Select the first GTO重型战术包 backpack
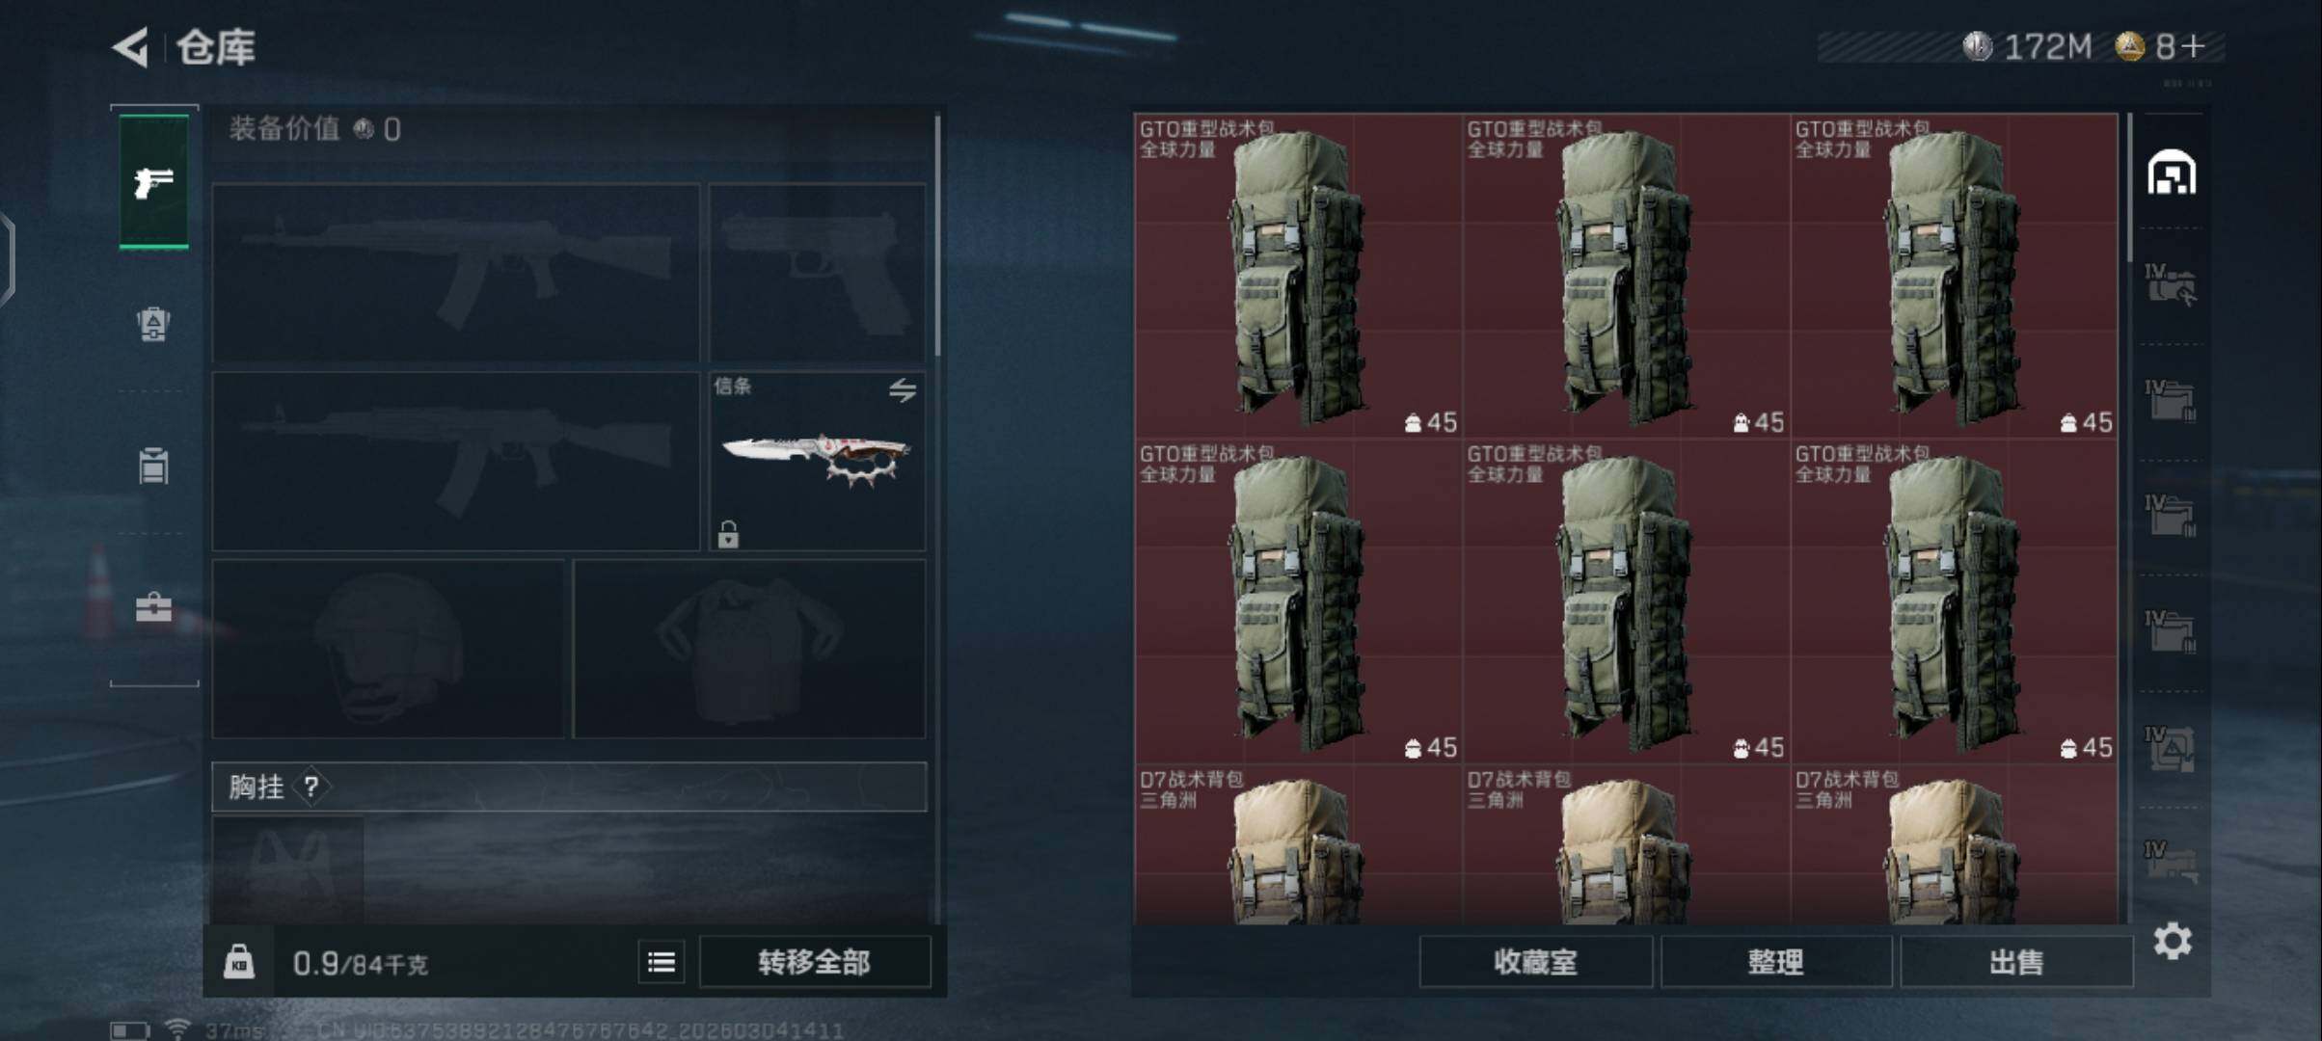2322x1041 pixels. (1299, 276)
